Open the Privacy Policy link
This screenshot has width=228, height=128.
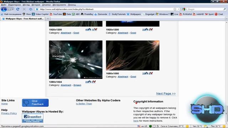[9, 113]
